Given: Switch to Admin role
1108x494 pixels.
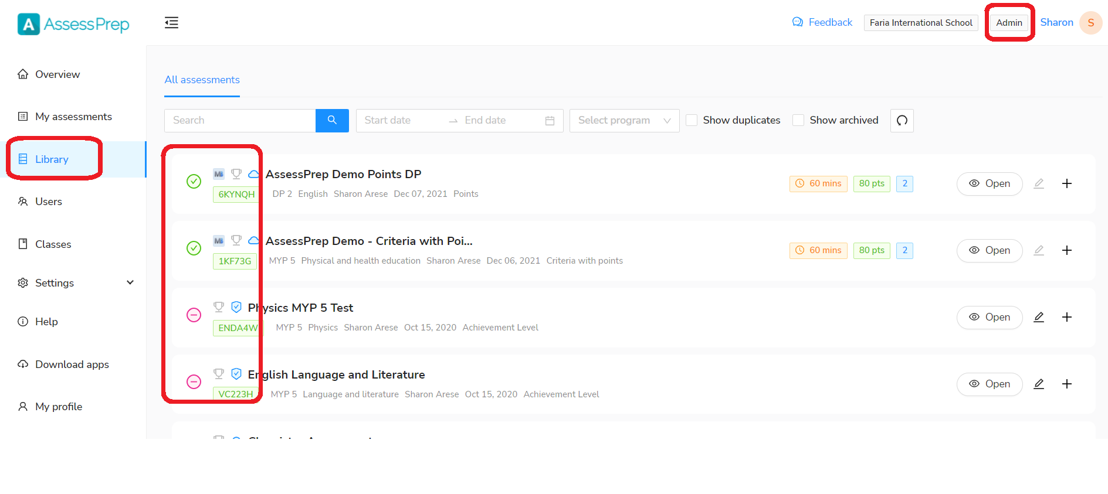Looking at the screenshot, I should tap(1009, 23).
